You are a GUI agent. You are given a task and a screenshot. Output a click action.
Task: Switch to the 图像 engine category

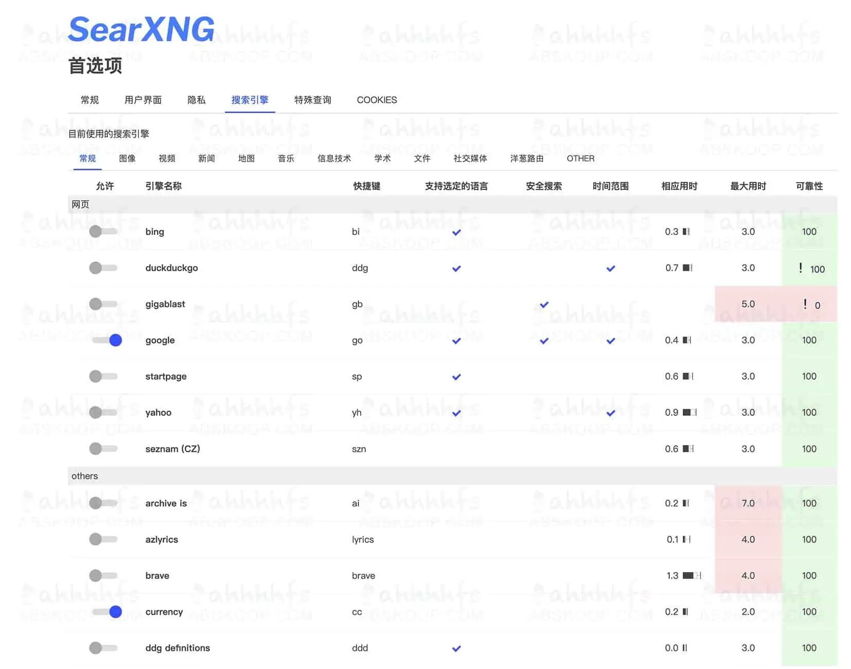point(127,159)
